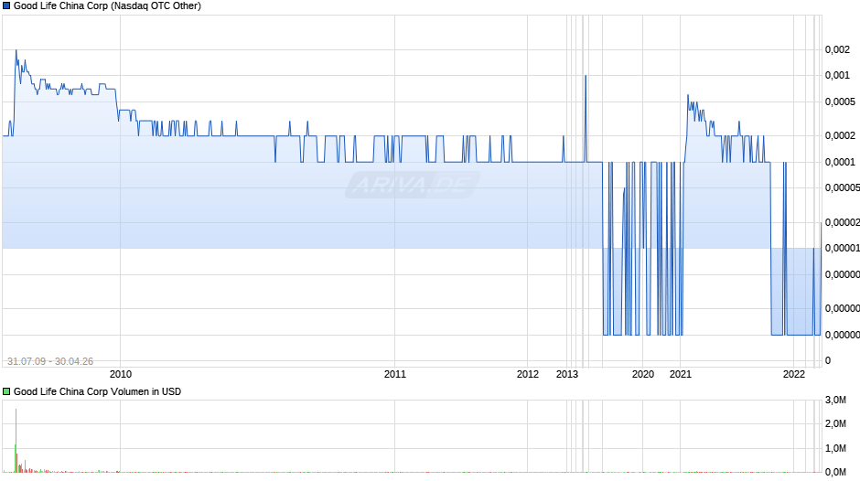Click the green legend square for Volumen
Image resolution: width=860 pixels, height=481 pixels.
[6, 391]
